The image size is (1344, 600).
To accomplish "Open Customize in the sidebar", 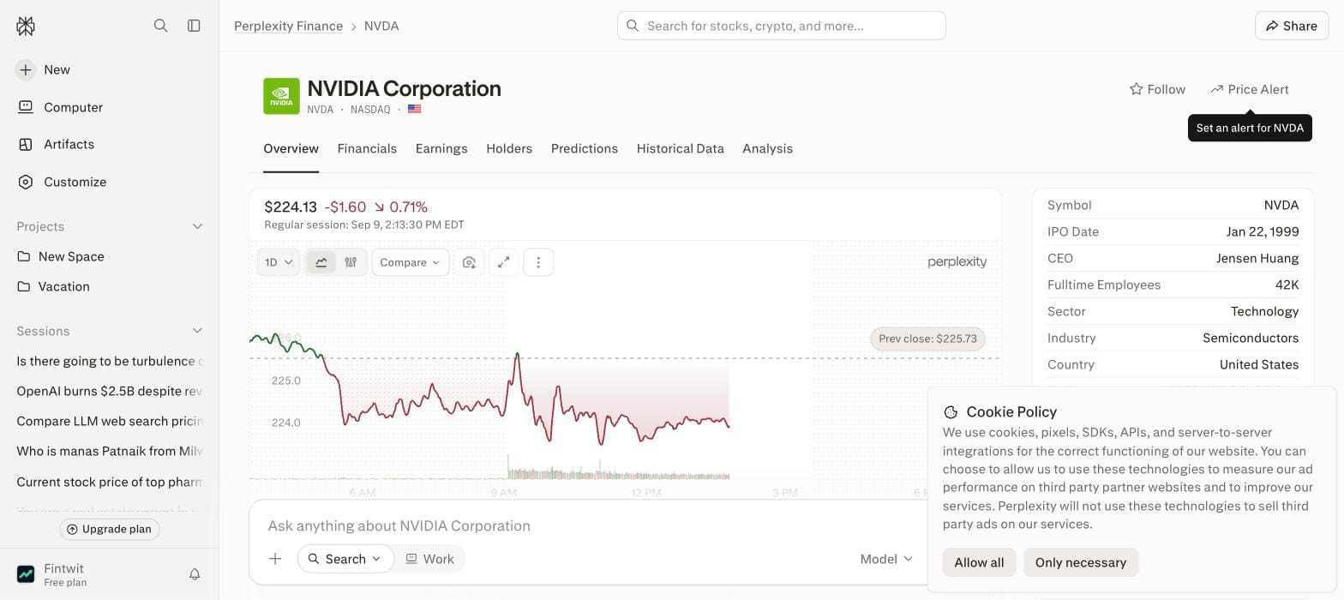I will point(109,182).
